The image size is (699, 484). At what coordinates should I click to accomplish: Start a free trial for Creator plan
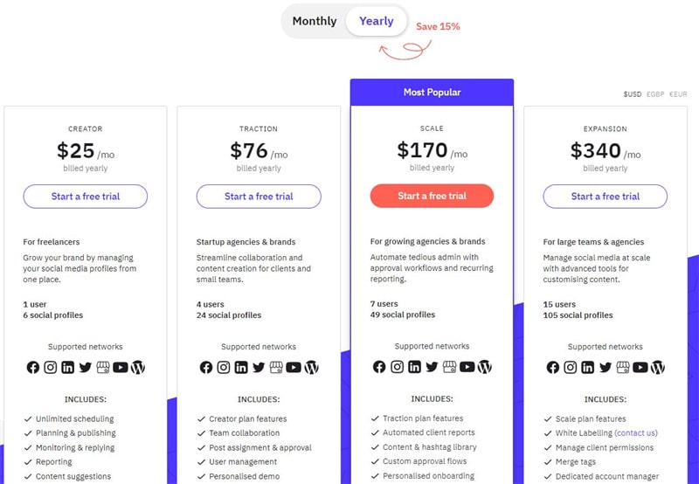85,197
